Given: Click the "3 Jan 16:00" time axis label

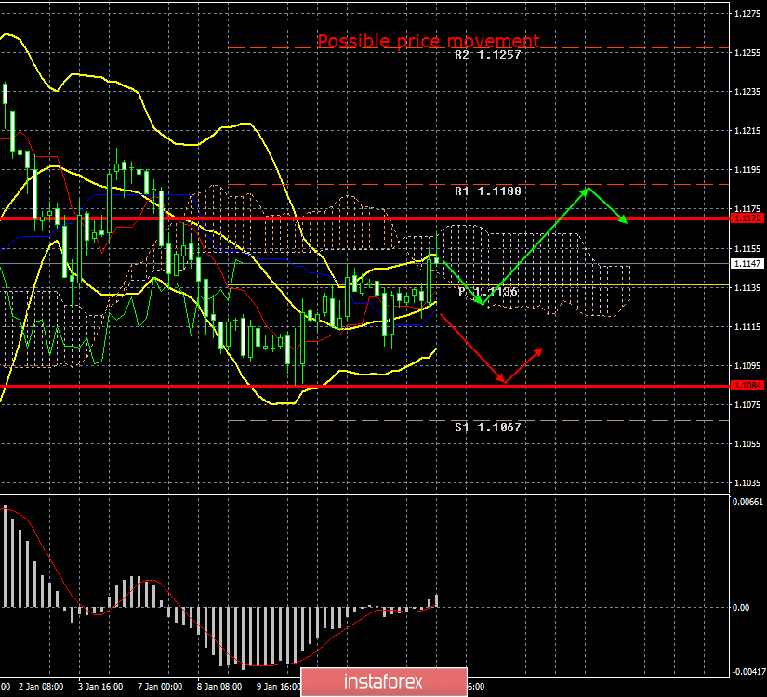Looking at the screenshot, I should (100, 687).
